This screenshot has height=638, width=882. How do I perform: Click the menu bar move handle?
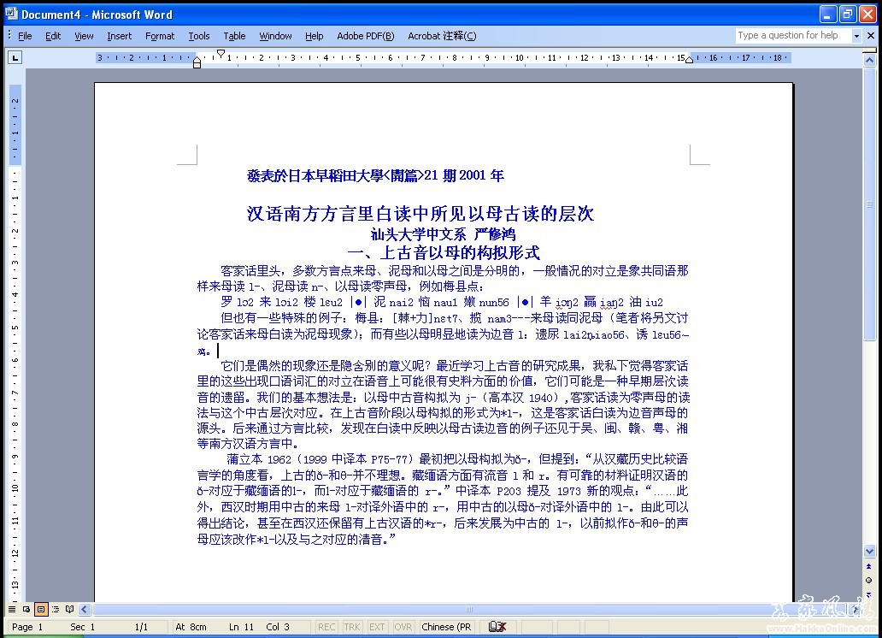pyautogui.click(x=9, y=35)
